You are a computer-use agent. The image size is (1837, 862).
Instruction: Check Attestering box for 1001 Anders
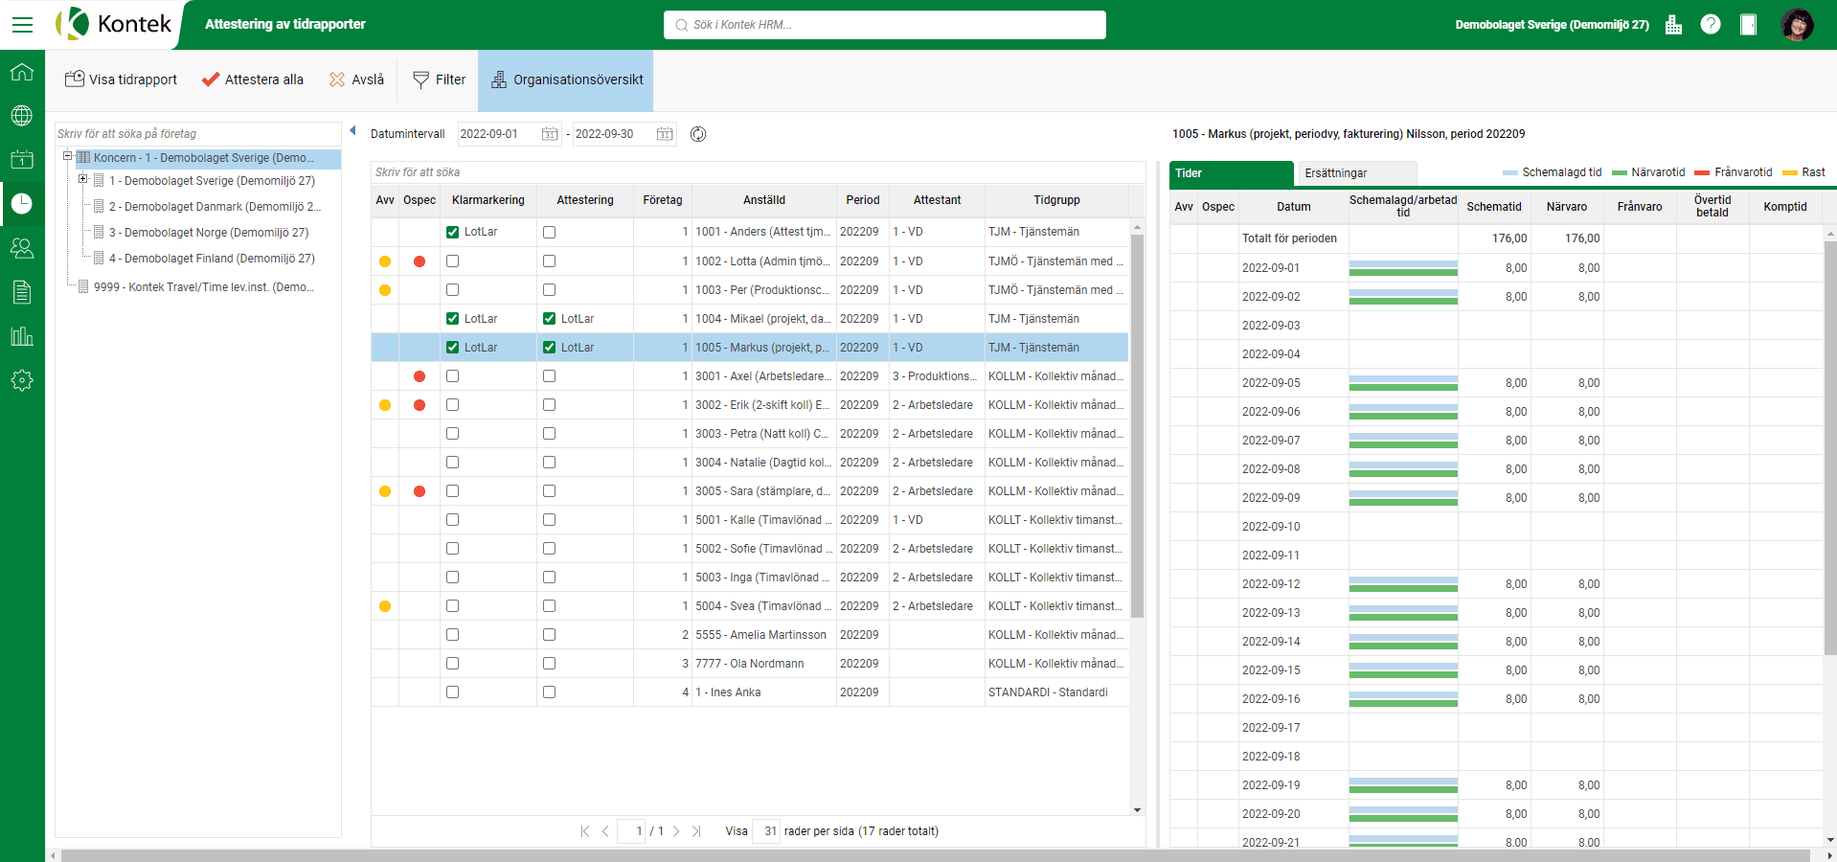(x=550, y=232)
